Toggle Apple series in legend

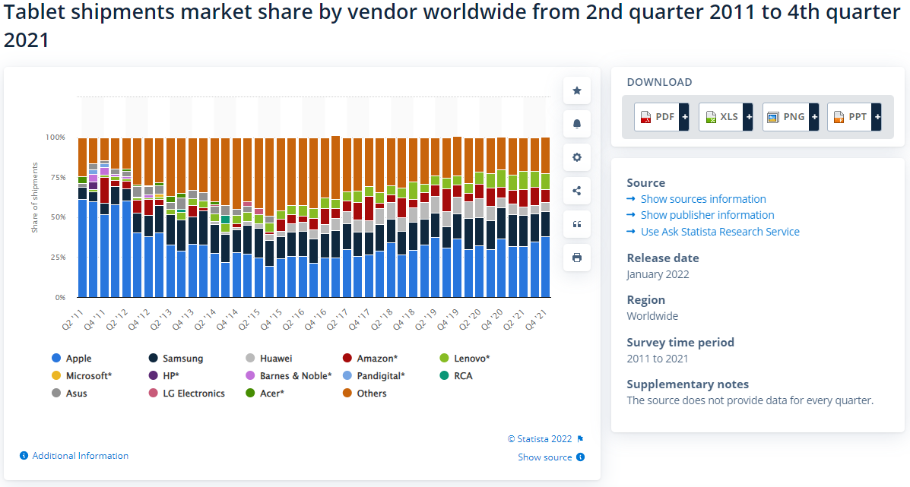[72, 359]
